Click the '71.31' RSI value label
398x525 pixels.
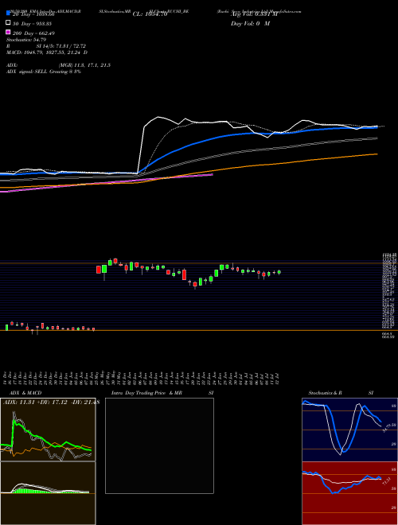tap(386, 482)
